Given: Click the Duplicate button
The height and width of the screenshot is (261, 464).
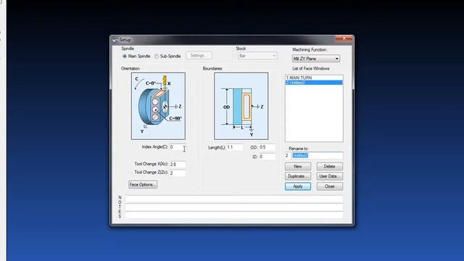Looking at the screenshot, I should 298,176.
